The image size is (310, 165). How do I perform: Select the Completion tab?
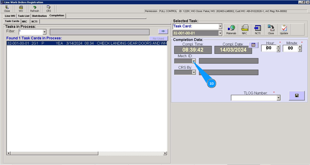[x=57, y=15]
